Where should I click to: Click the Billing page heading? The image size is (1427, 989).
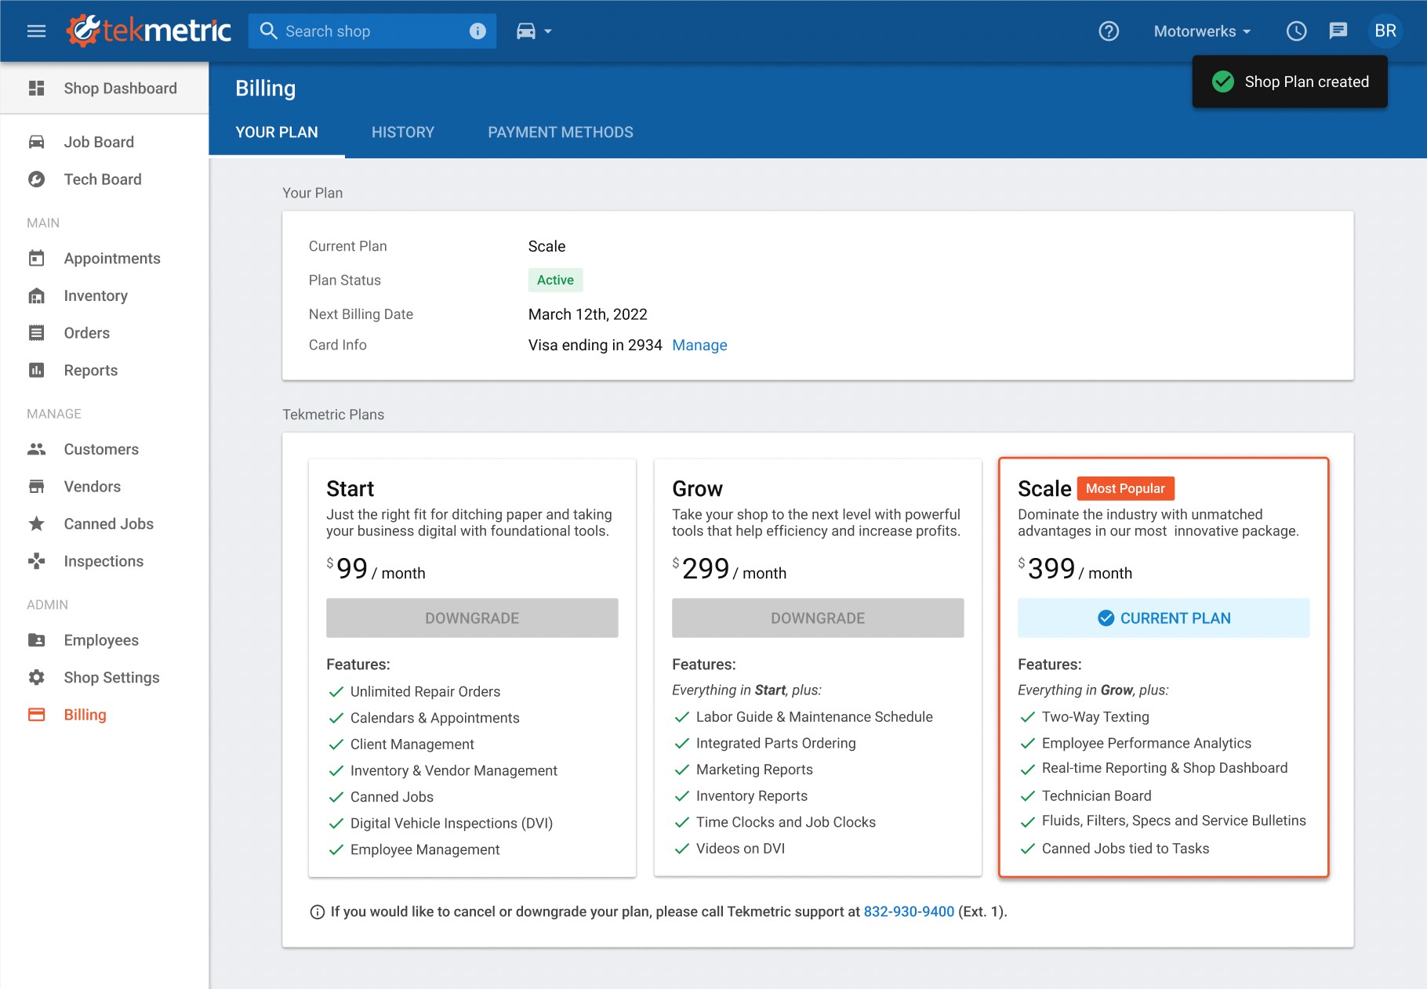266,89
